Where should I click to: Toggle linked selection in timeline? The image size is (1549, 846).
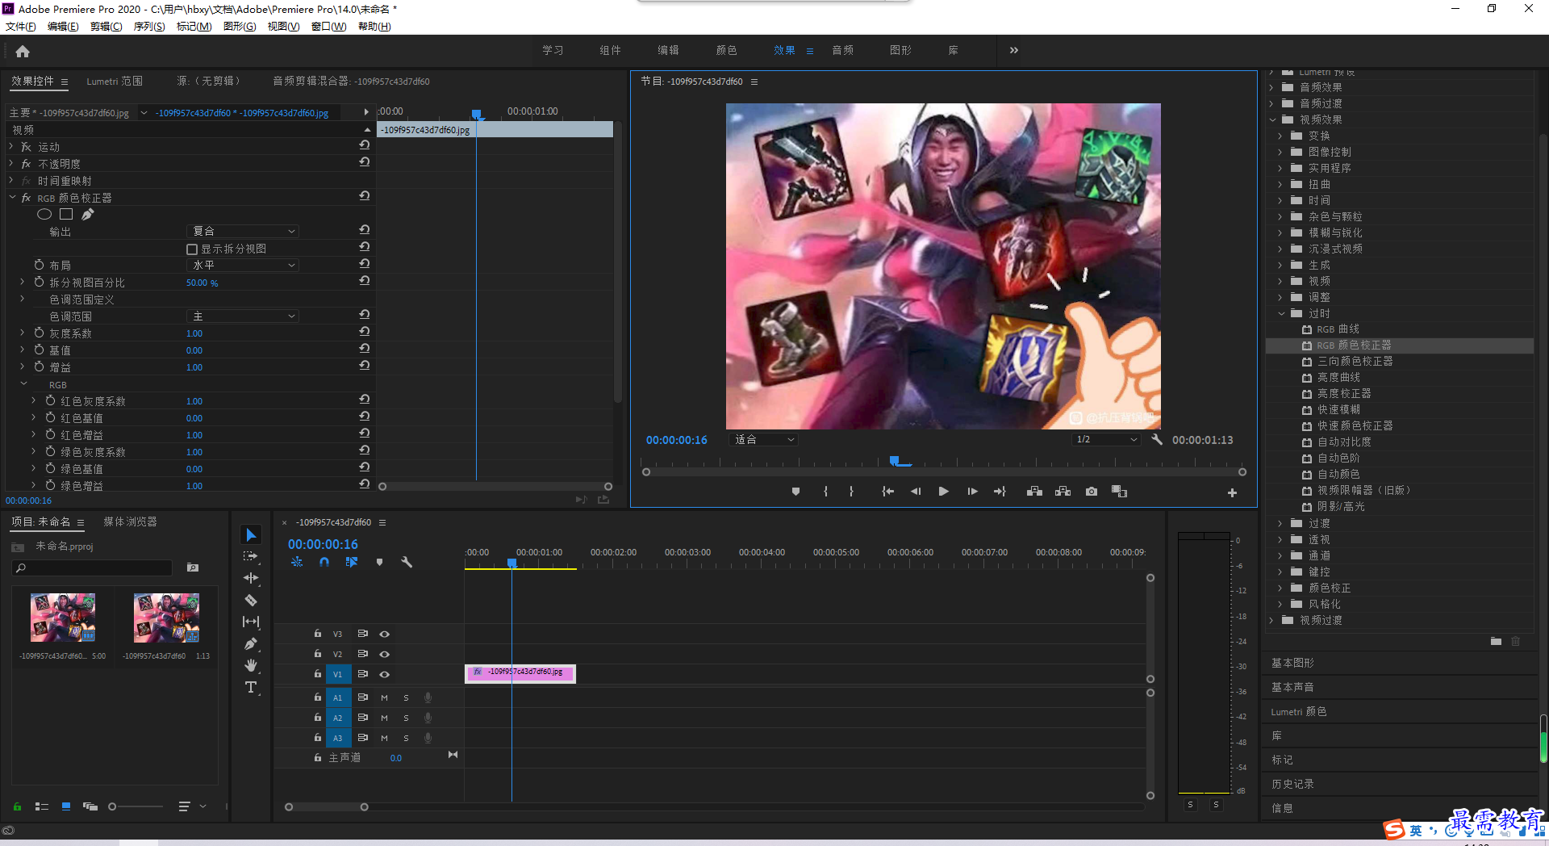coord(352,562)
